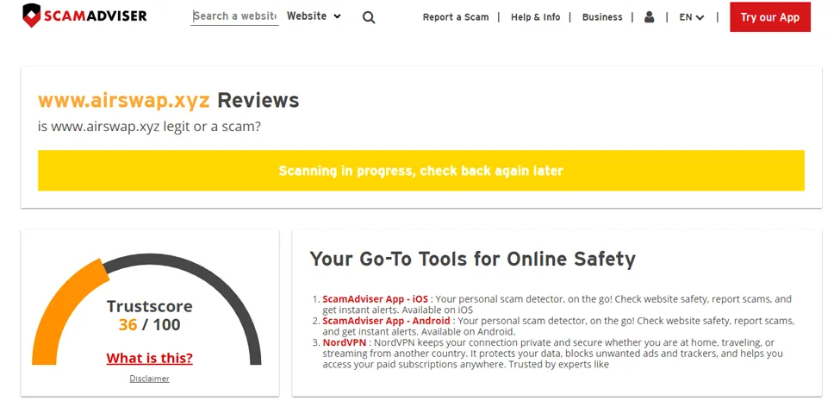840x401 pixels.
Task: Expand the Website search type dropdown
Action: (x=314, y=16)
